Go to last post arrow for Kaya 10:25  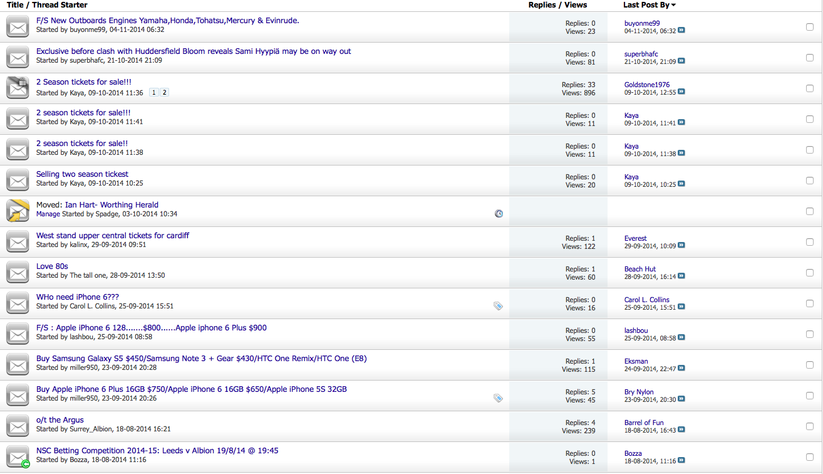coord(681,184)
